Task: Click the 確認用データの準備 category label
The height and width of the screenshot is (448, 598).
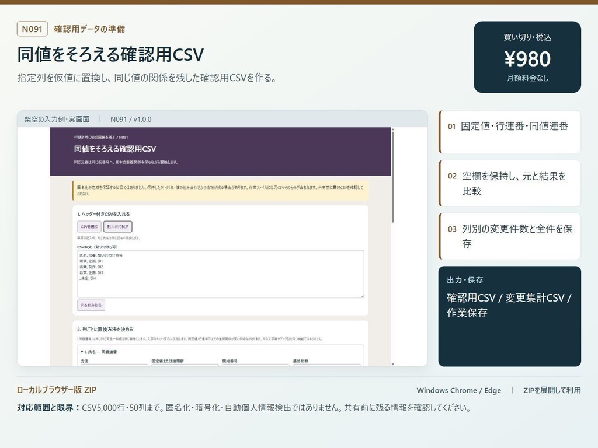Action: [89, 29]
